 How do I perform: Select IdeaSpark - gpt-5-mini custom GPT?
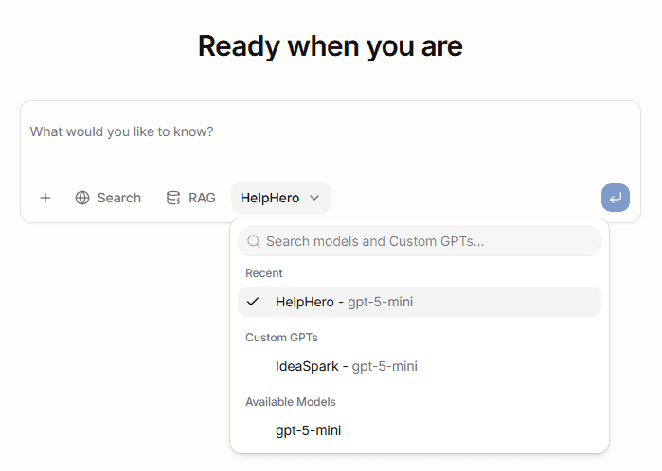point(420,366)
